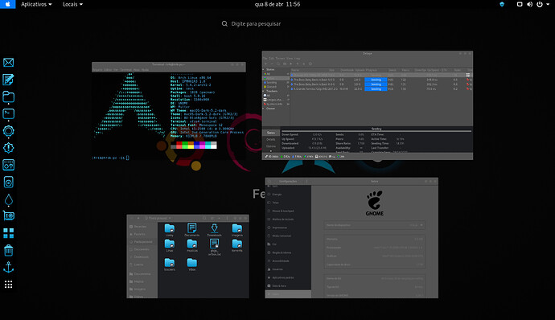The height and width of the screenshot is (320, 555).
Task: Open the Files folder dock icon
Action: pos(9,96)
